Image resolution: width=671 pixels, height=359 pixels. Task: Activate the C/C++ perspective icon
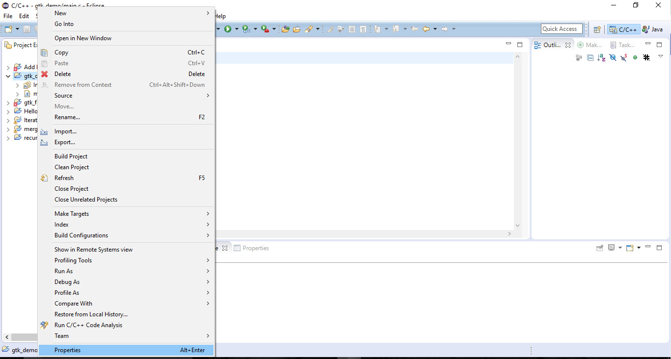point(623,28)
